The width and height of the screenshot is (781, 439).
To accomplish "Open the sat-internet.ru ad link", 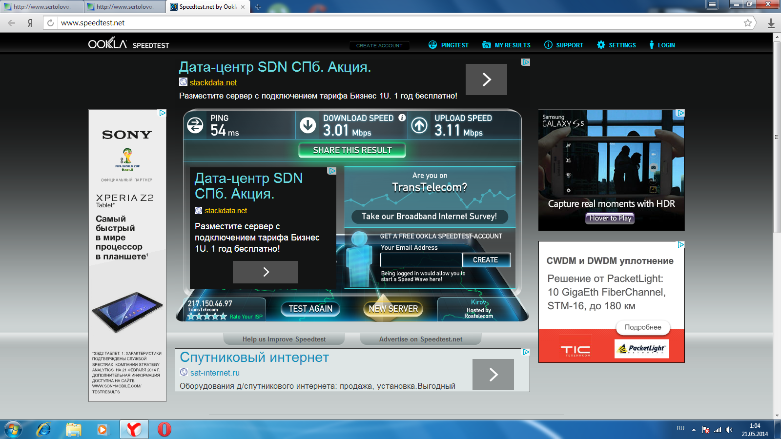I will [215, 373].
